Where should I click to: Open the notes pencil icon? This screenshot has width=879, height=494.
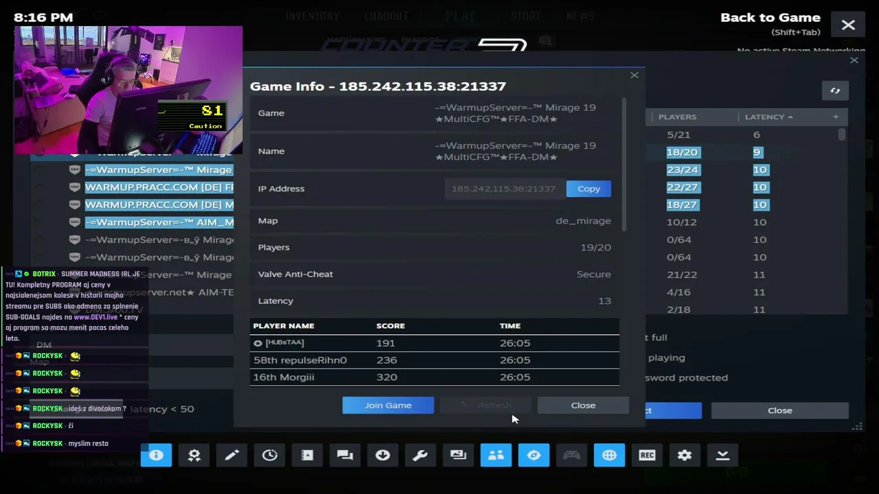point(231,455)
